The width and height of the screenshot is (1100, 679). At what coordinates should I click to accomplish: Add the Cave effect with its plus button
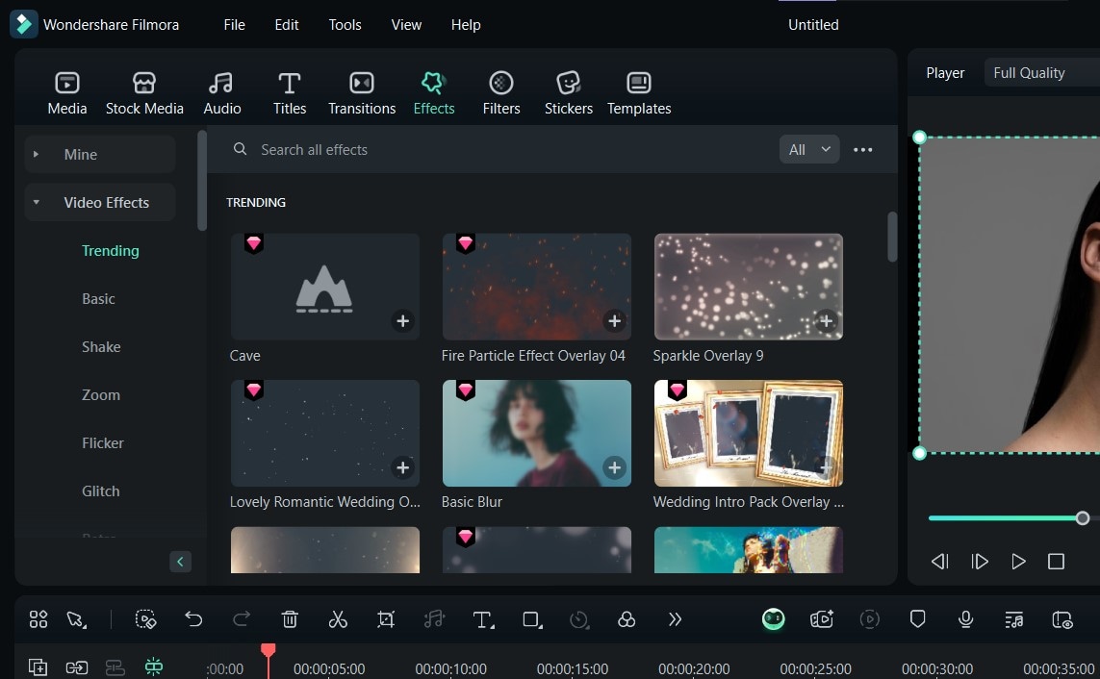pyautogui.click(x=402, y=321)
